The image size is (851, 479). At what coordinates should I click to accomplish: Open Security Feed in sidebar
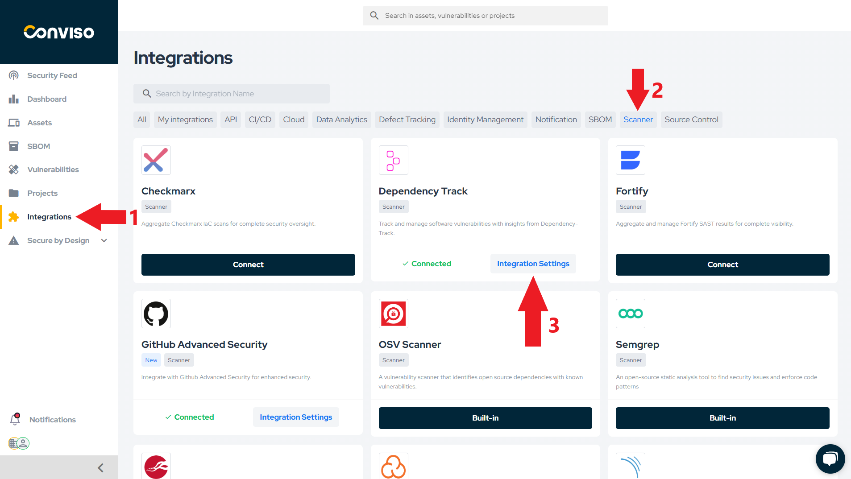(x=52, y=75)
